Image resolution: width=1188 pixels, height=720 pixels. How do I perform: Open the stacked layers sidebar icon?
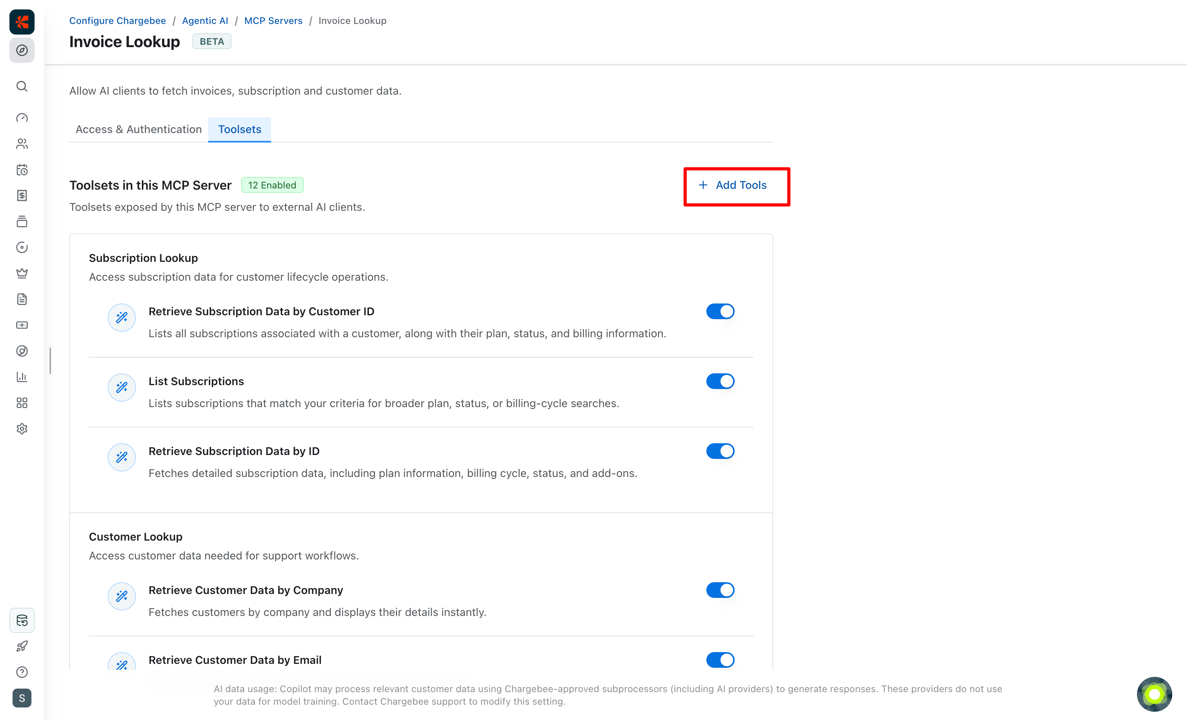(x=22, y=222)
